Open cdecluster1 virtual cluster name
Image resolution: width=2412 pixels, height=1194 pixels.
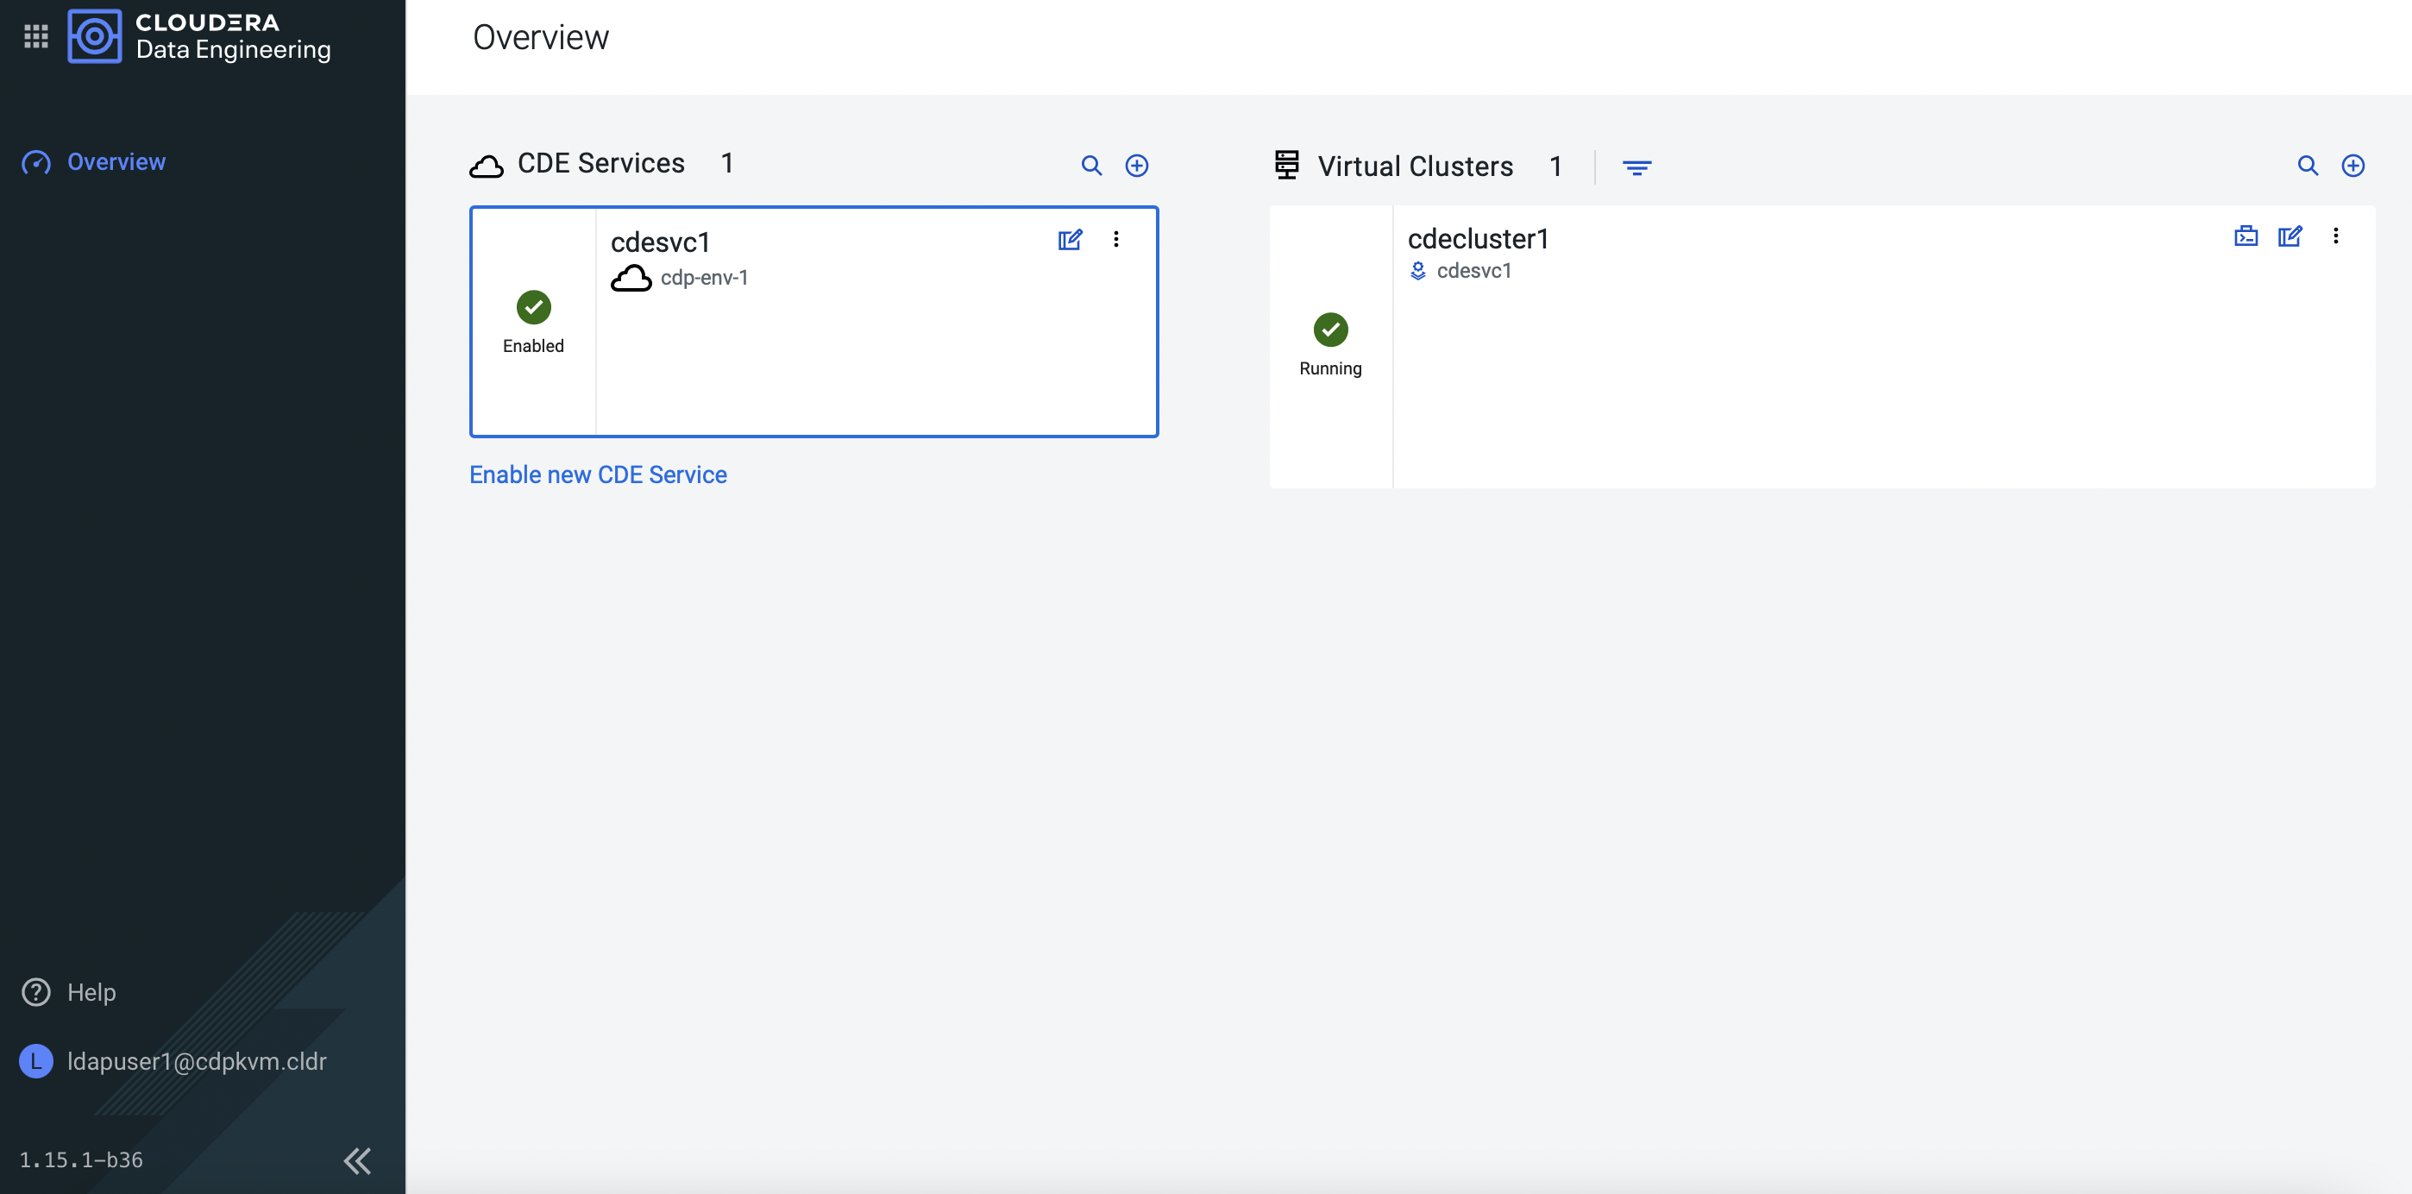click(x=1478, y=239)
